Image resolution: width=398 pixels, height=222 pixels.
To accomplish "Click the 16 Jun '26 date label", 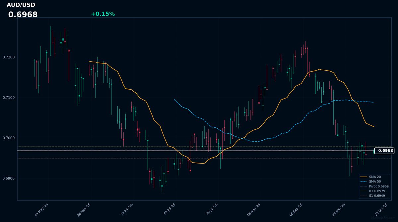I will [126, 210].
